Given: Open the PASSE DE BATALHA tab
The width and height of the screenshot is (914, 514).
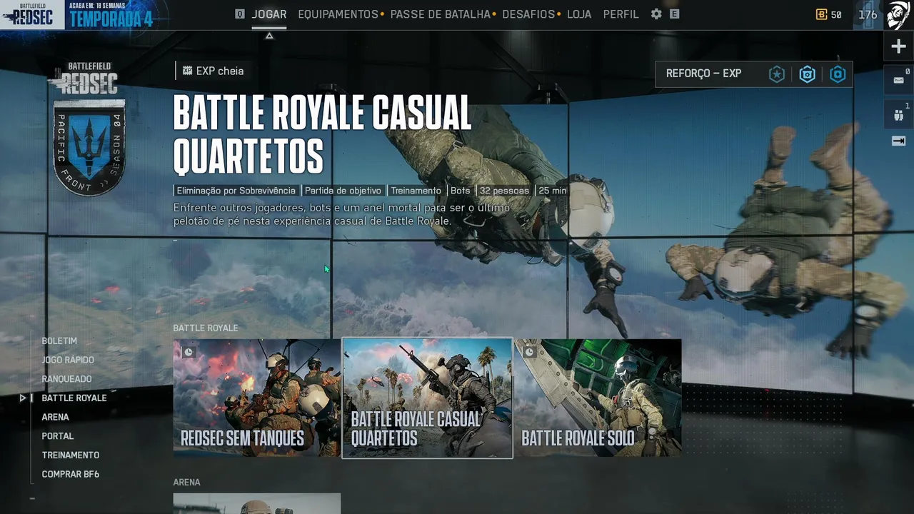Looking at the screenshot, I should [x=441, y=14].
